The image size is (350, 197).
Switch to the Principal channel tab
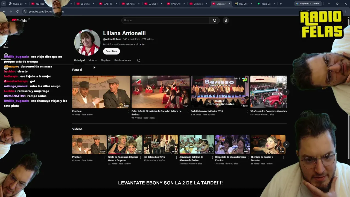point(79,60)
